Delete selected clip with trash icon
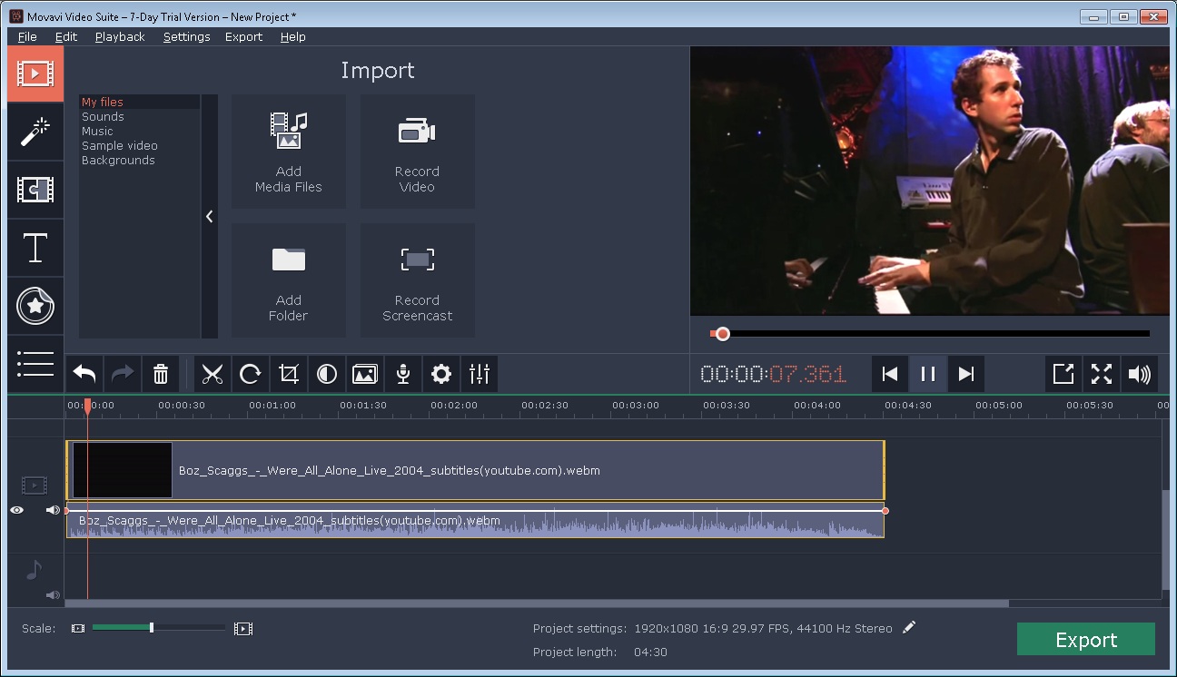Viewport: 1177px width, 677px height. pos(161,374)
